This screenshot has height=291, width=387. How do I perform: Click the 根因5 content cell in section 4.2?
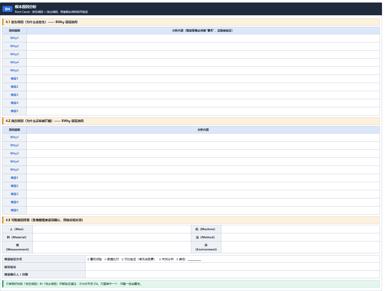[x=203, y=210]
